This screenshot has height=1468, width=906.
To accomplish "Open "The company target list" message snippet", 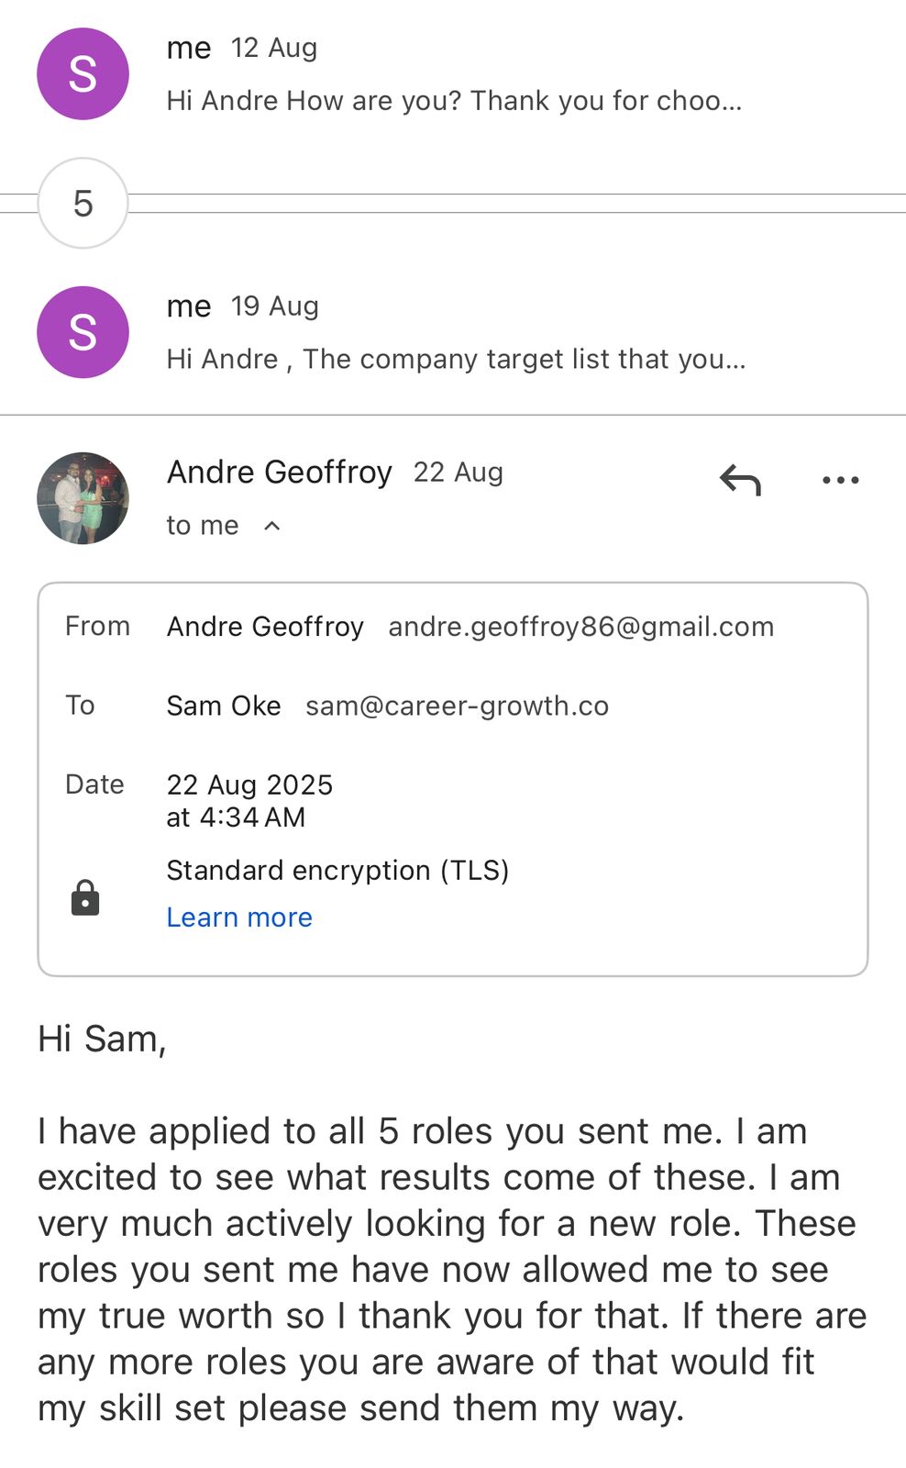I will [x=456, y=359].
